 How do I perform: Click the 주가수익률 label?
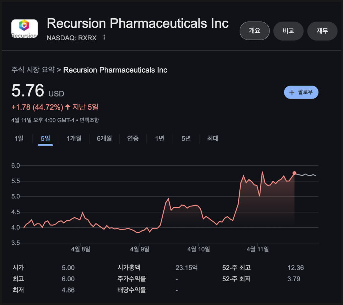click(x=132, y=279)
